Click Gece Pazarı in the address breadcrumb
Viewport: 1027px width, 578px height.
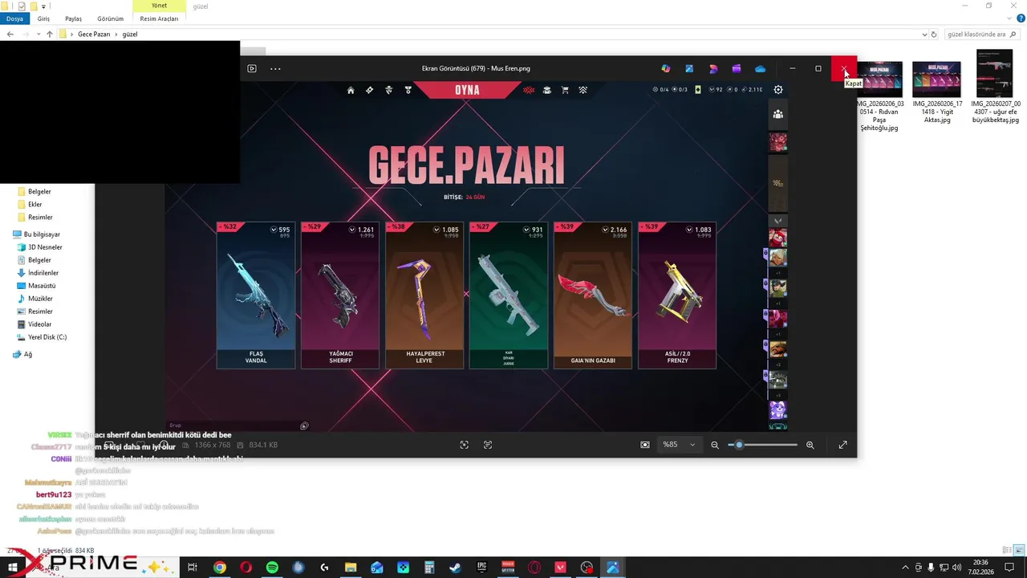coord(94,35)
